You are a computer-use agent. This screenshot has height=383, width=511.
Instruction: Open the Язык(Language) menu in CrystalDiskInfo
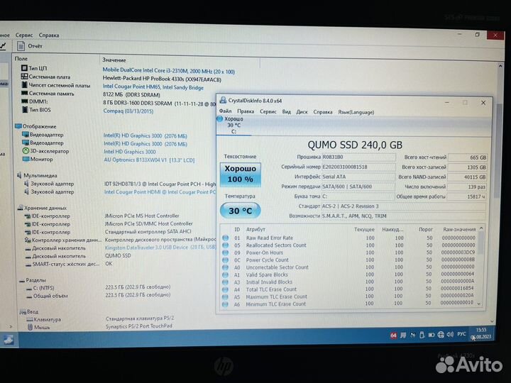[x=356, y=112]
